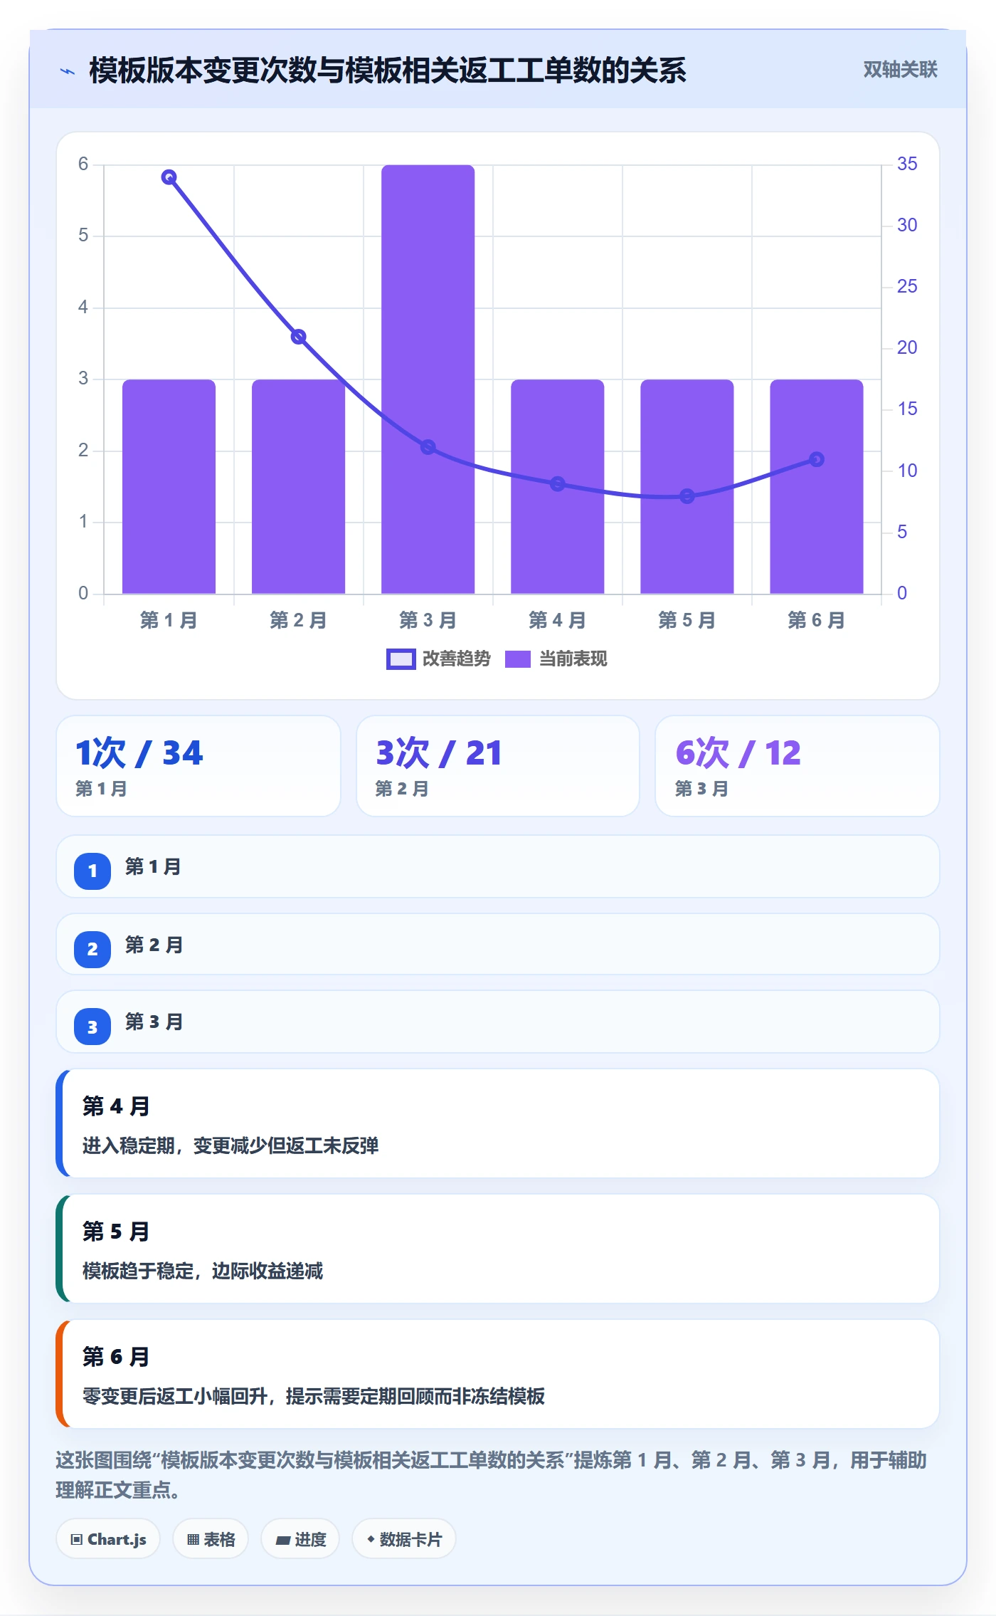
Task: Toggle the 当前表现 legend swatch
Action: 518,659
